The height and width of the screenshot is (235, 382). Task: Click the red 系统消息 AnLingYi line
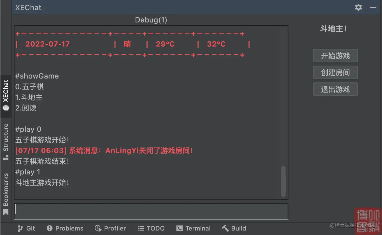click(104, 151)
